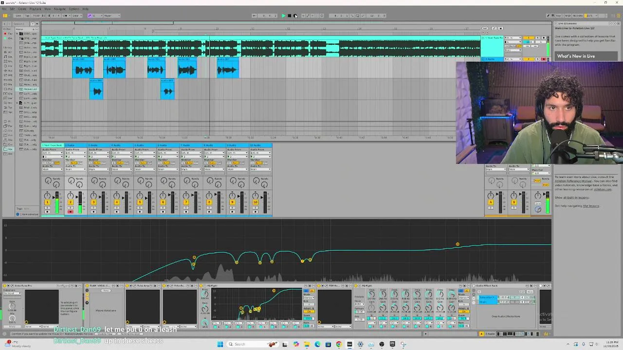Click the tempo value field
Viewport: 623px width, 350px height.
(36, 16)
